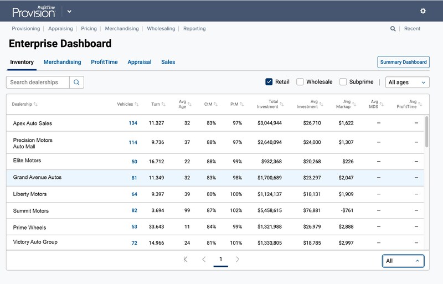Open the All ages dropdown

tap(408, 82)
